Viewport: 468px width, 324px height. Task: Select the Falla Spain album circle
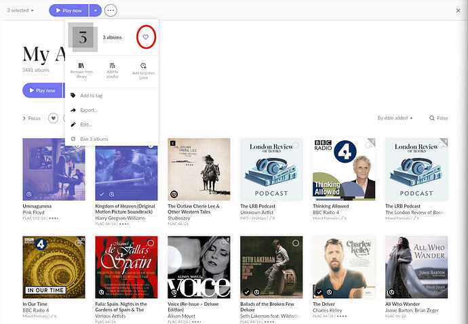coord(151,243)
